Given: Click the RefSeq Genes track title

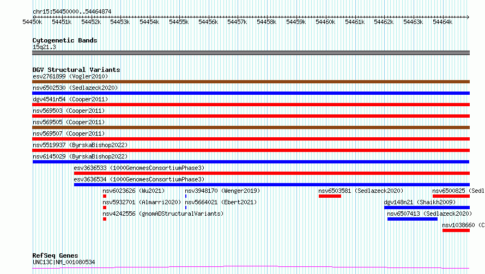Looking at the screenshot, I should 55,255.
